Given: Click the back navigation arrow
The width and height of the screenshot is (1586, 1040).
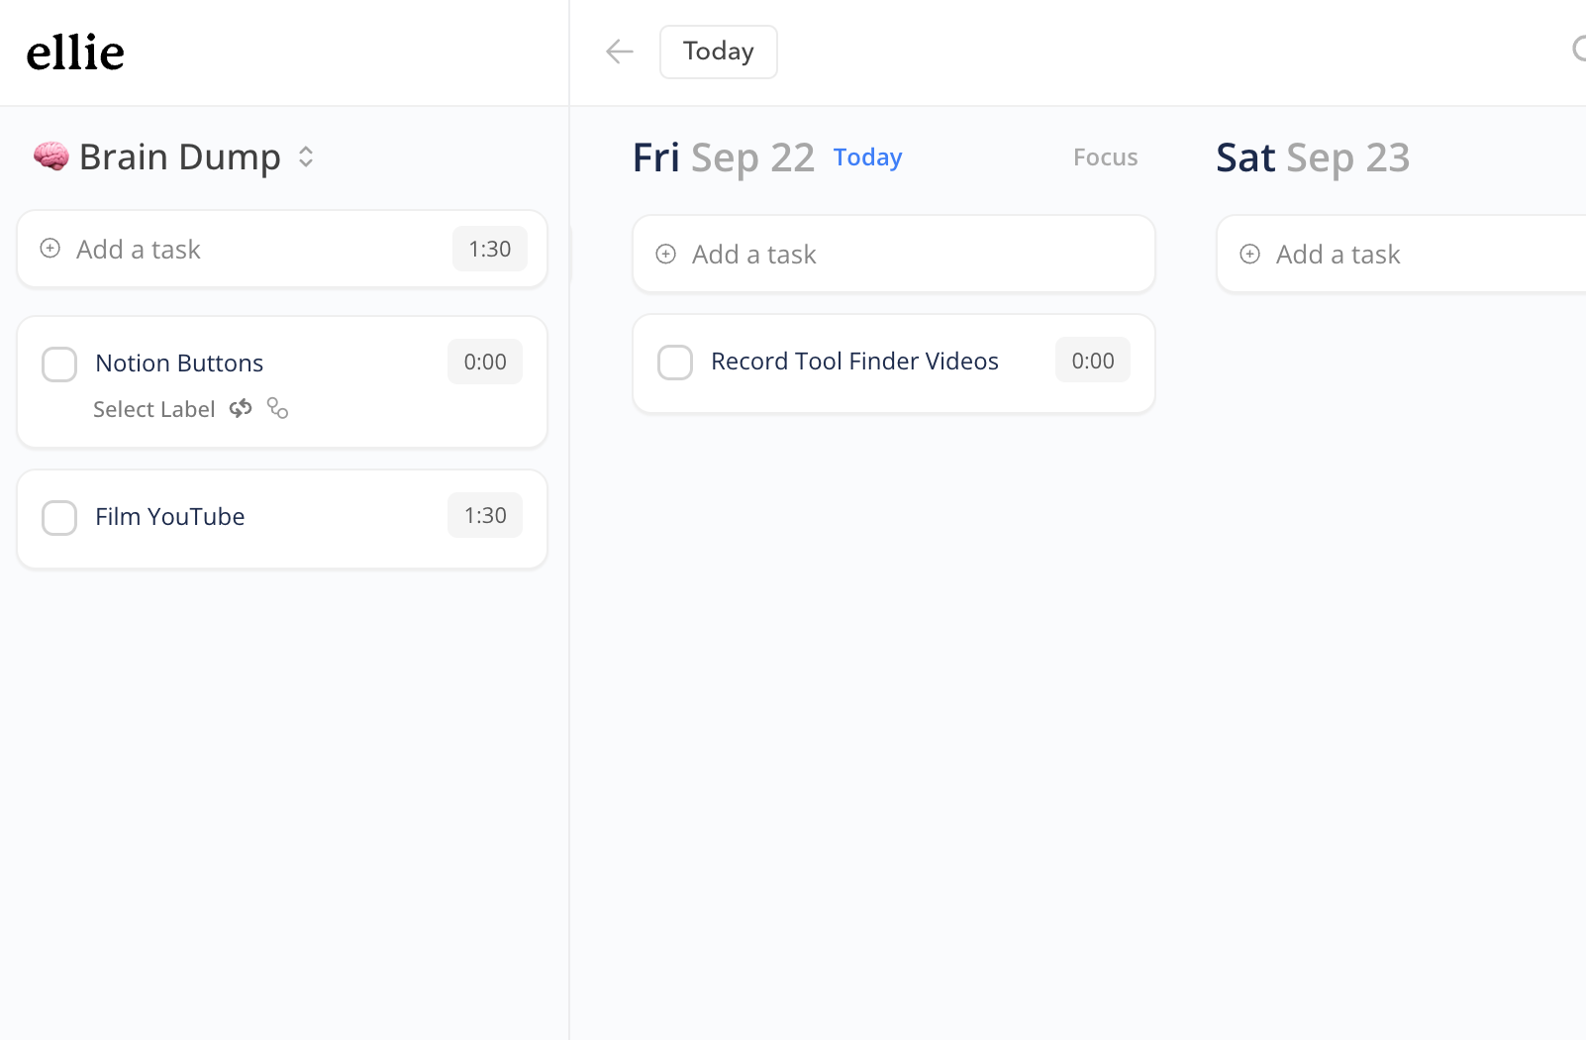Looking at the screenshot, I should pos(619,52).
